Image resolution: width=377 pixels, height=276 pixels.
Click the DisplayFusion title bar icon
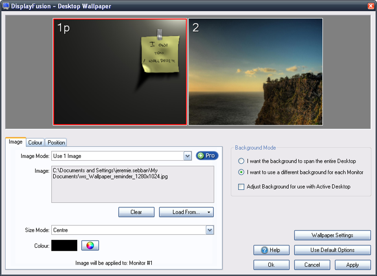point(6,6)
